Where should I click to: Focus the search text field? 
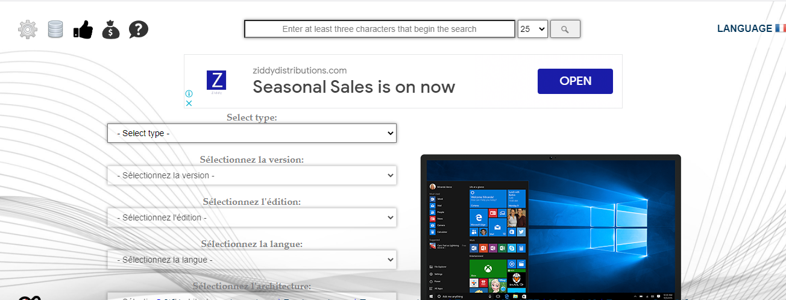(x=380, y=29)
